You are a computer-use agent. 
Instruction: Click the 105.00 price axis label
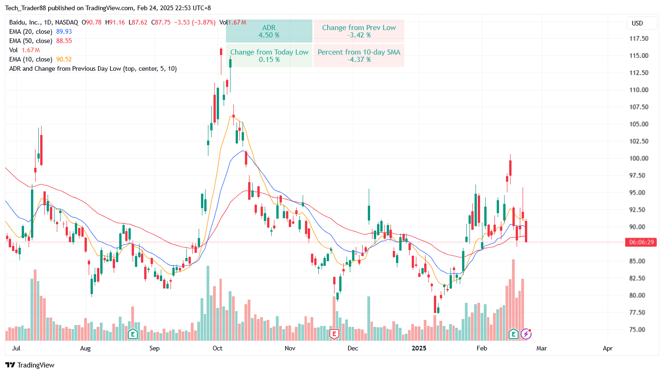[x=639, y=124]
